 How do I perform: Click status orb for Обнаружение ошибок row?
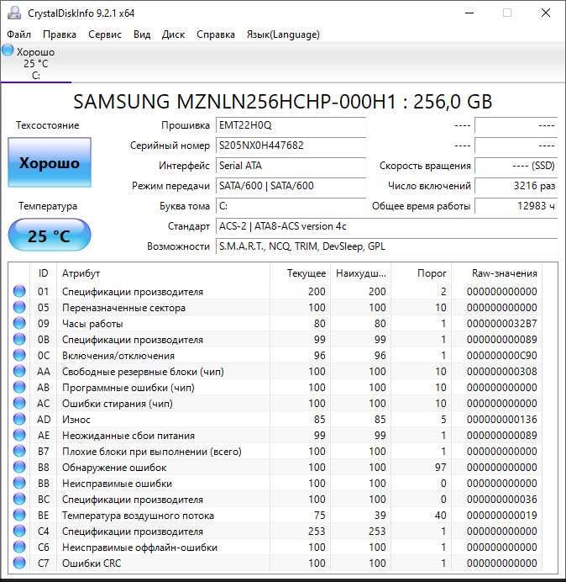(19, 467)
